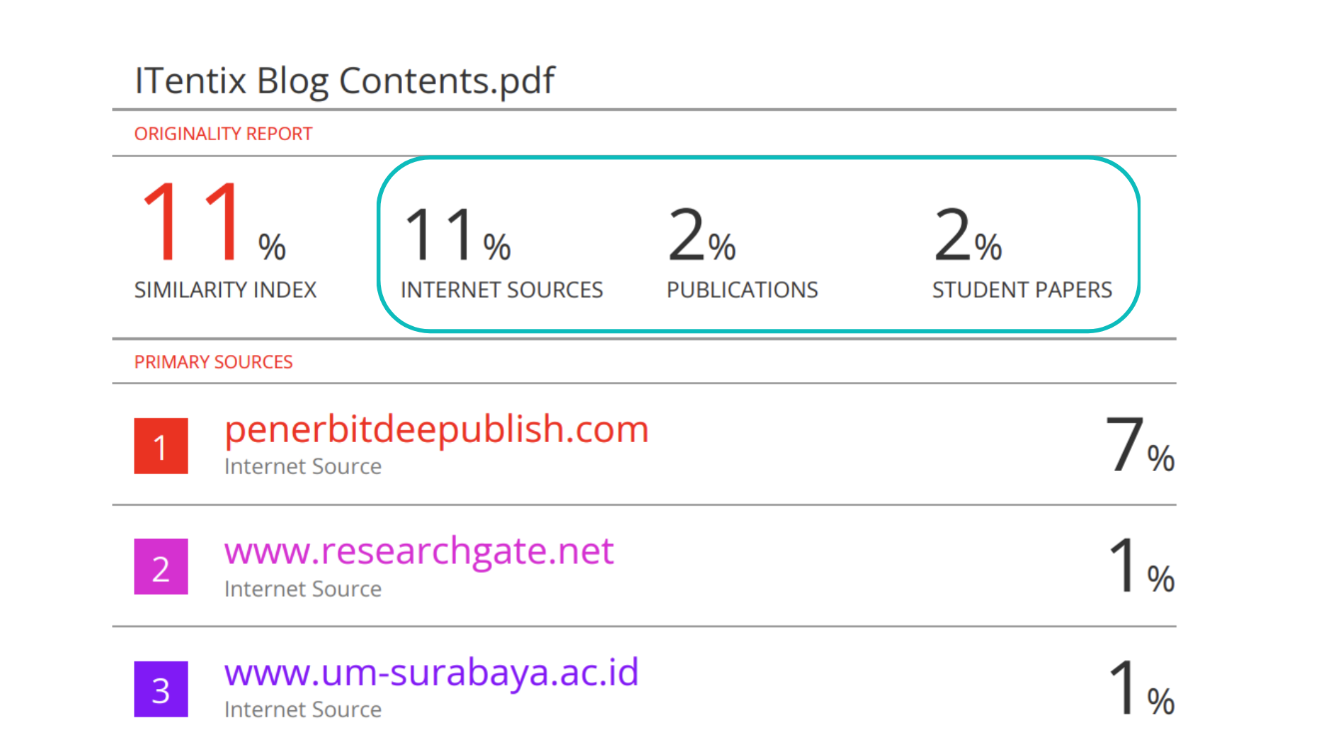Click the ORIGINALITY REPORT heading
Screen dimensions: 1338x752
click(223, 134)
